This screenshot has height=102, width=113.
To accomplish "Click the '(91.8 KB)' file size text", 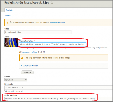I will (42, 52).
